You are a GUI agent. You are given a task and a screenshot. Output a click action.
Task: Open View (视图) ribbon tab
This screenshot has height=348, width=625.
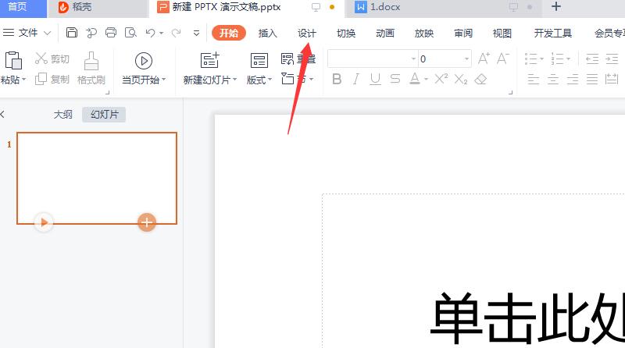pos(502,33)
